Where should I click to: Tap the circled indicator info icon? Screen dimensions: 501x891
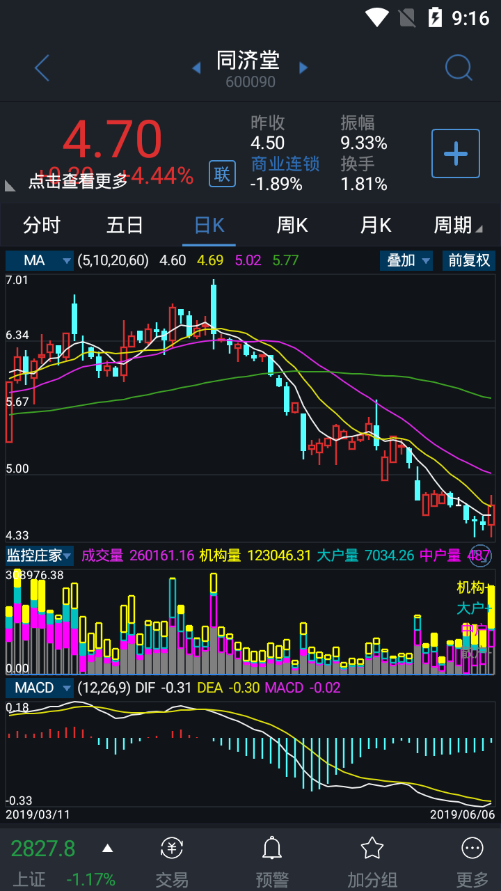tap(481, 555)
